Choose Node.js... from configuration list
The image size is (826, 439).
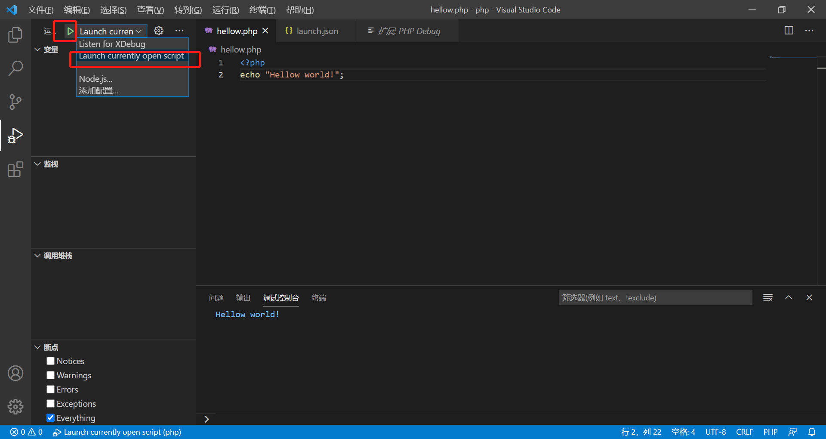[132, 79]
